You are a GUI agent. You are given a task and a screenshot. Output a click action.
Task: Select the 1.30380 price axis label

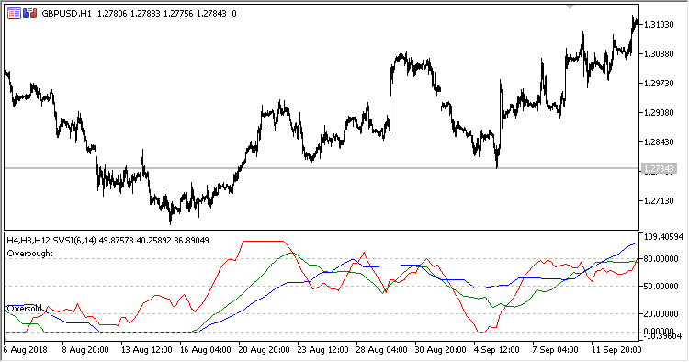659,54
